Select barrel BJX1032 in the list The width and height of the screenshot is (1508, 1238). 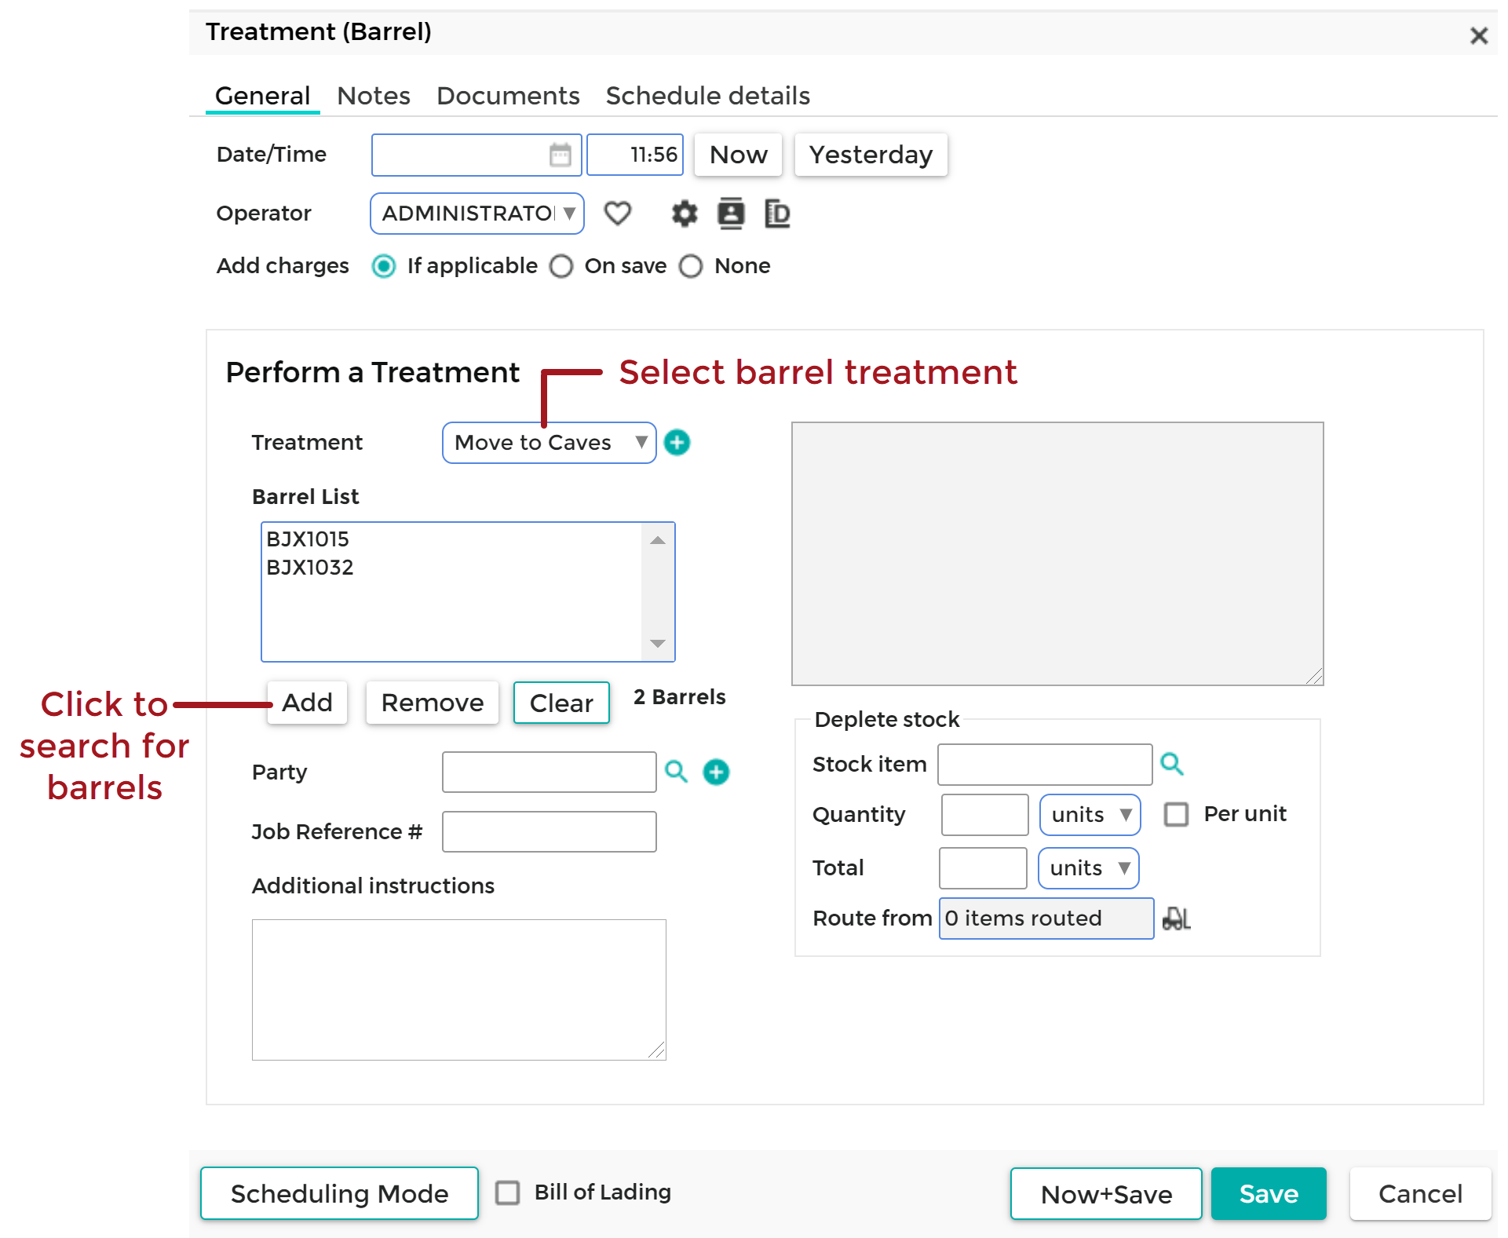pyautogui.click(x=310, y=568)
